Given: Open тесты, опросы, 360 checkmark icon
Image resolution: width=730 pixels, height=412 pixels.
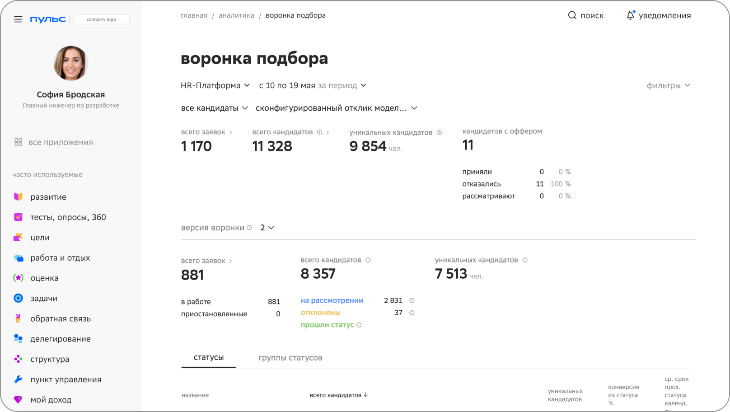Looking at the screenshot, I should click(18, 217).
